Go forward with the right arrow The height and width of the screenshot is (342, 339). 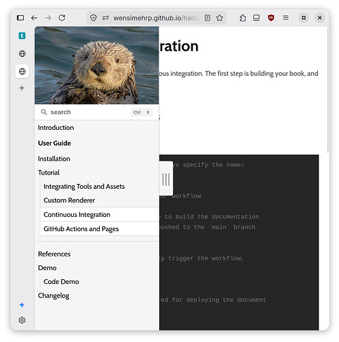[x=48, y=18]
